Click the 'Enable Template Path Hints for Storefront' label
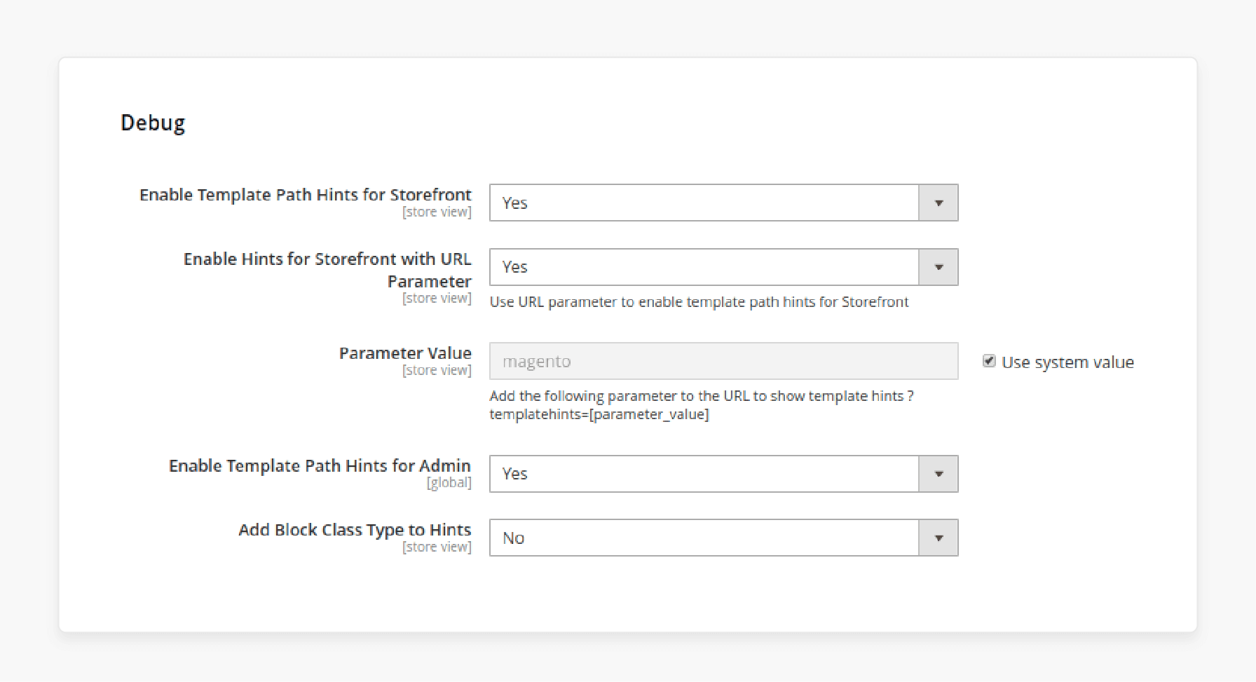 pos(306,195)
